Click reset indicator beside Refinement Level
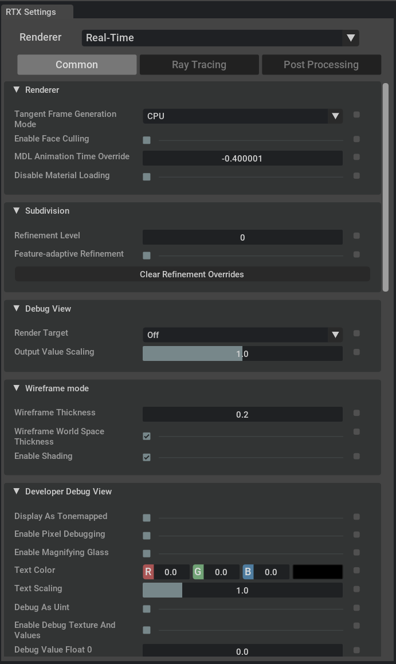The width and height of the screenshot is (396, 664). [356, 236]
